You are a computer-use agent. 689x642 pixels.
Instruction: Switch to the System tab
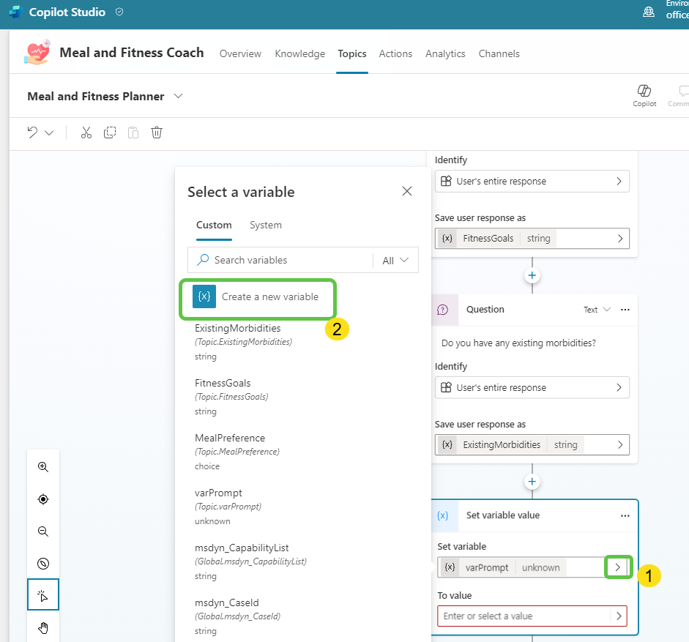coord(265,225)
